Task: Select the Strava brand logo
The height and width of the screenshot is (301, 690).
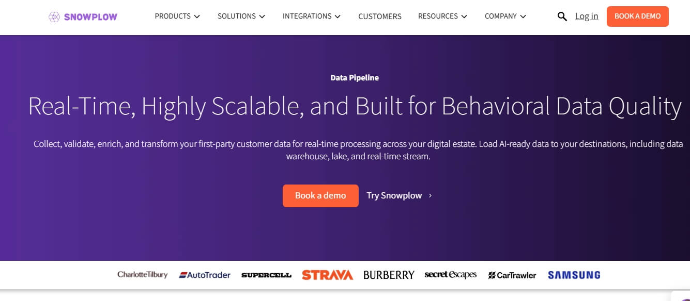Action: click(x=328, y=275)
